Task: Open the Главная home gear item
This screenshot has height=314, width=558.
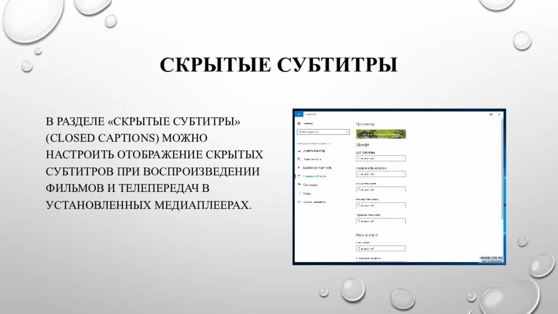Action: click(306, 124)
